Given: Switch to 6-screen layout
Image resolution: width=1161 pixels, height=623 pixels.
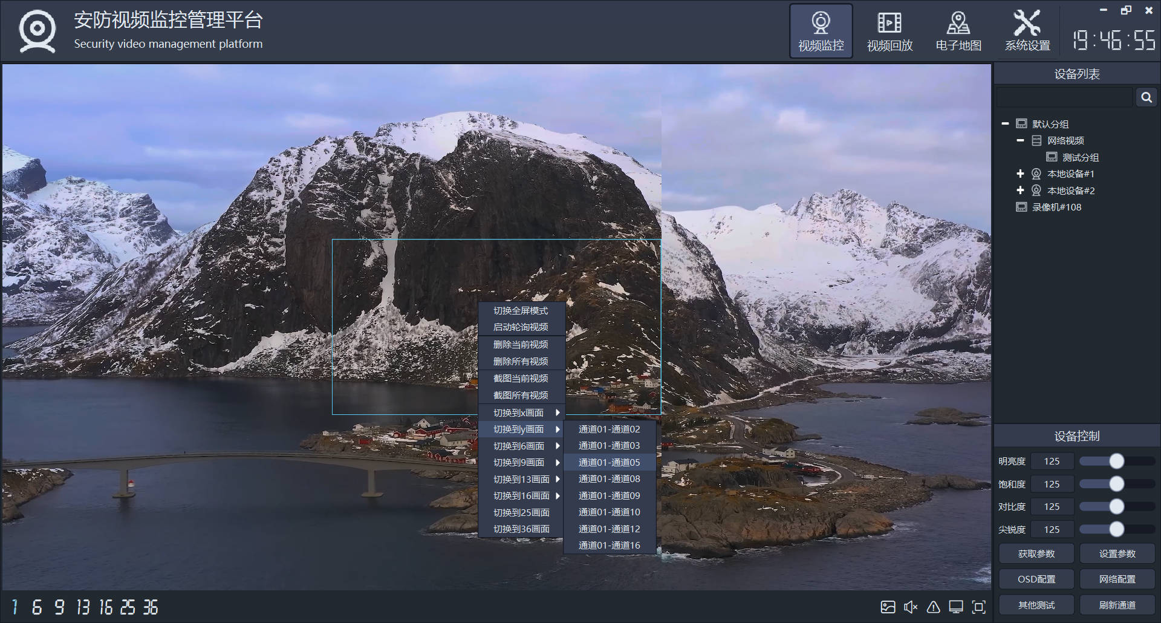Looking at the screenshot, I should [x=37, y=607].
